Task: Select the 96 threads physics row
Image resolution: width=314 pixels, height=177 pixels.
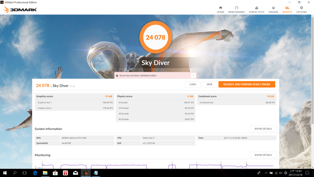Action: tap(156, 119)
